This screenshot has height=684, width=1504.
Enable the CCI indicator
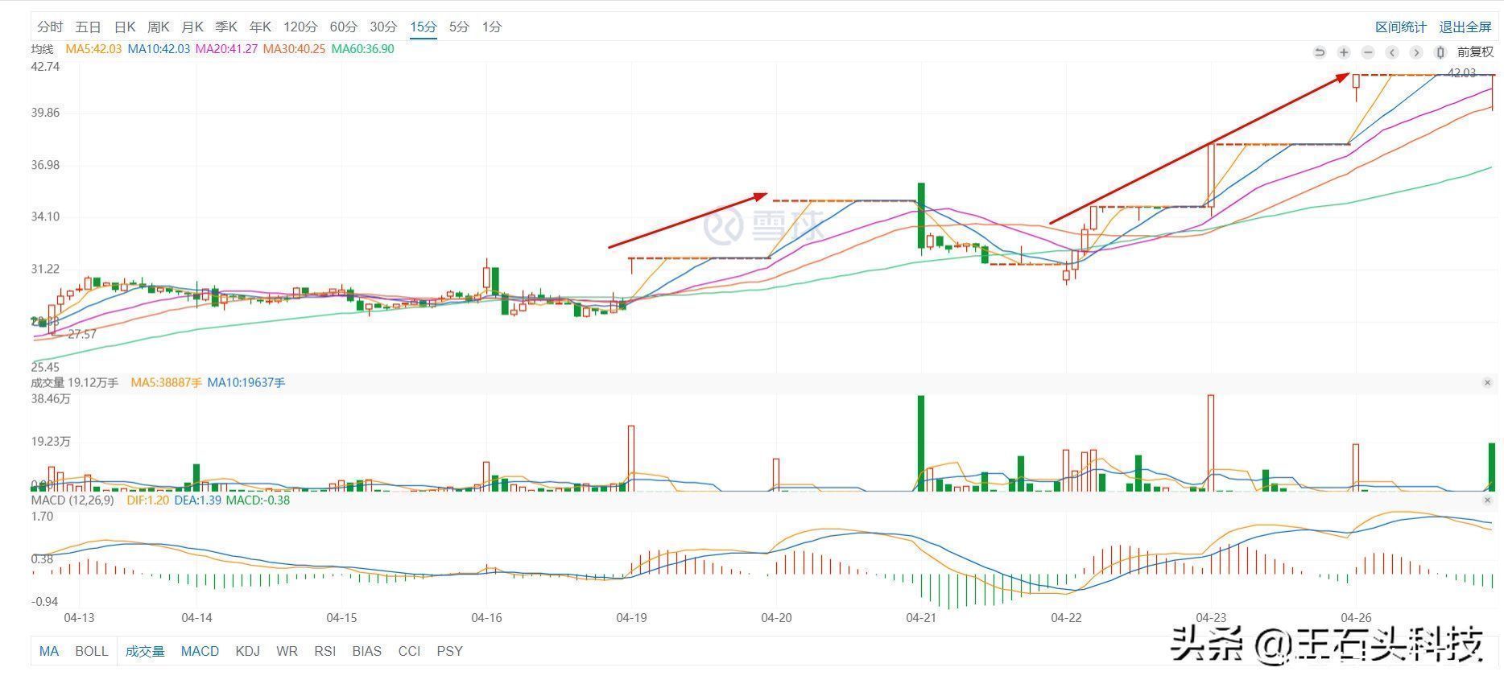pos(409,651)
